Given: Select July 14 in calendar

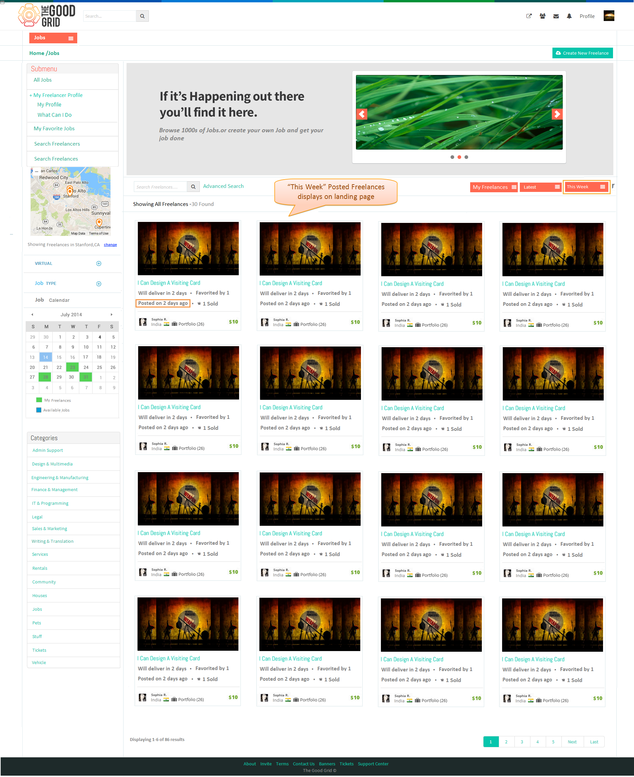Looking at the screenshot, I should (46, 358).
